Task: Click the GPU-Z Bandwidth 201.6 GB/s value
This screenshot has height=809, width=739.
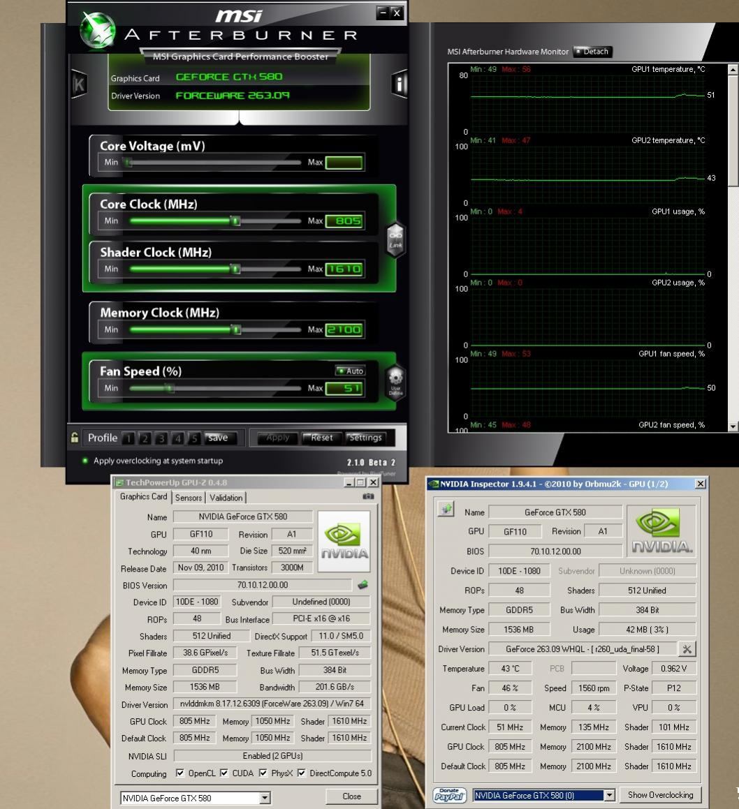Action: [335, 688]
